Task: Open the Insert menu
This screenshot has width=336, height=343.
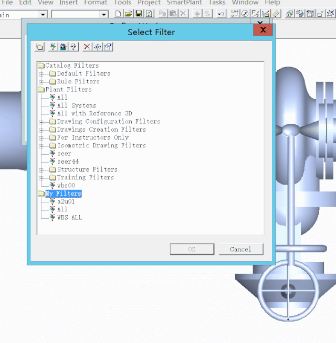Action: pos(69,3)
